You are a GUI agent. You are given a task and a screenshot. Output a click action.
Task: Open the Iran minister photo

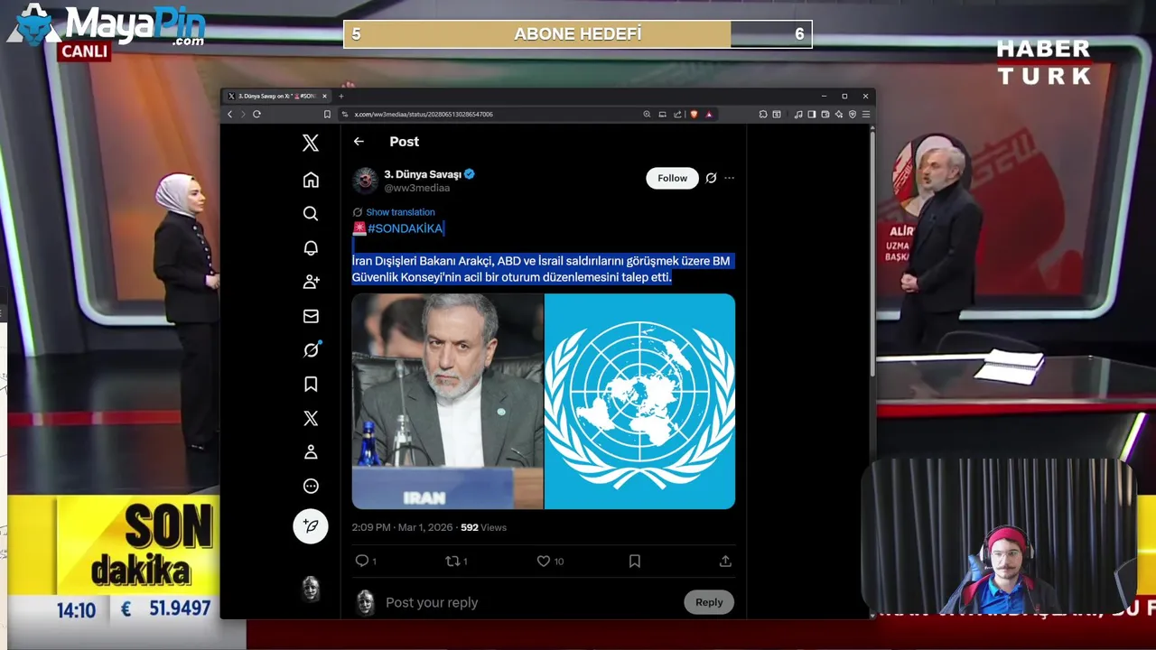coord(447,402)
